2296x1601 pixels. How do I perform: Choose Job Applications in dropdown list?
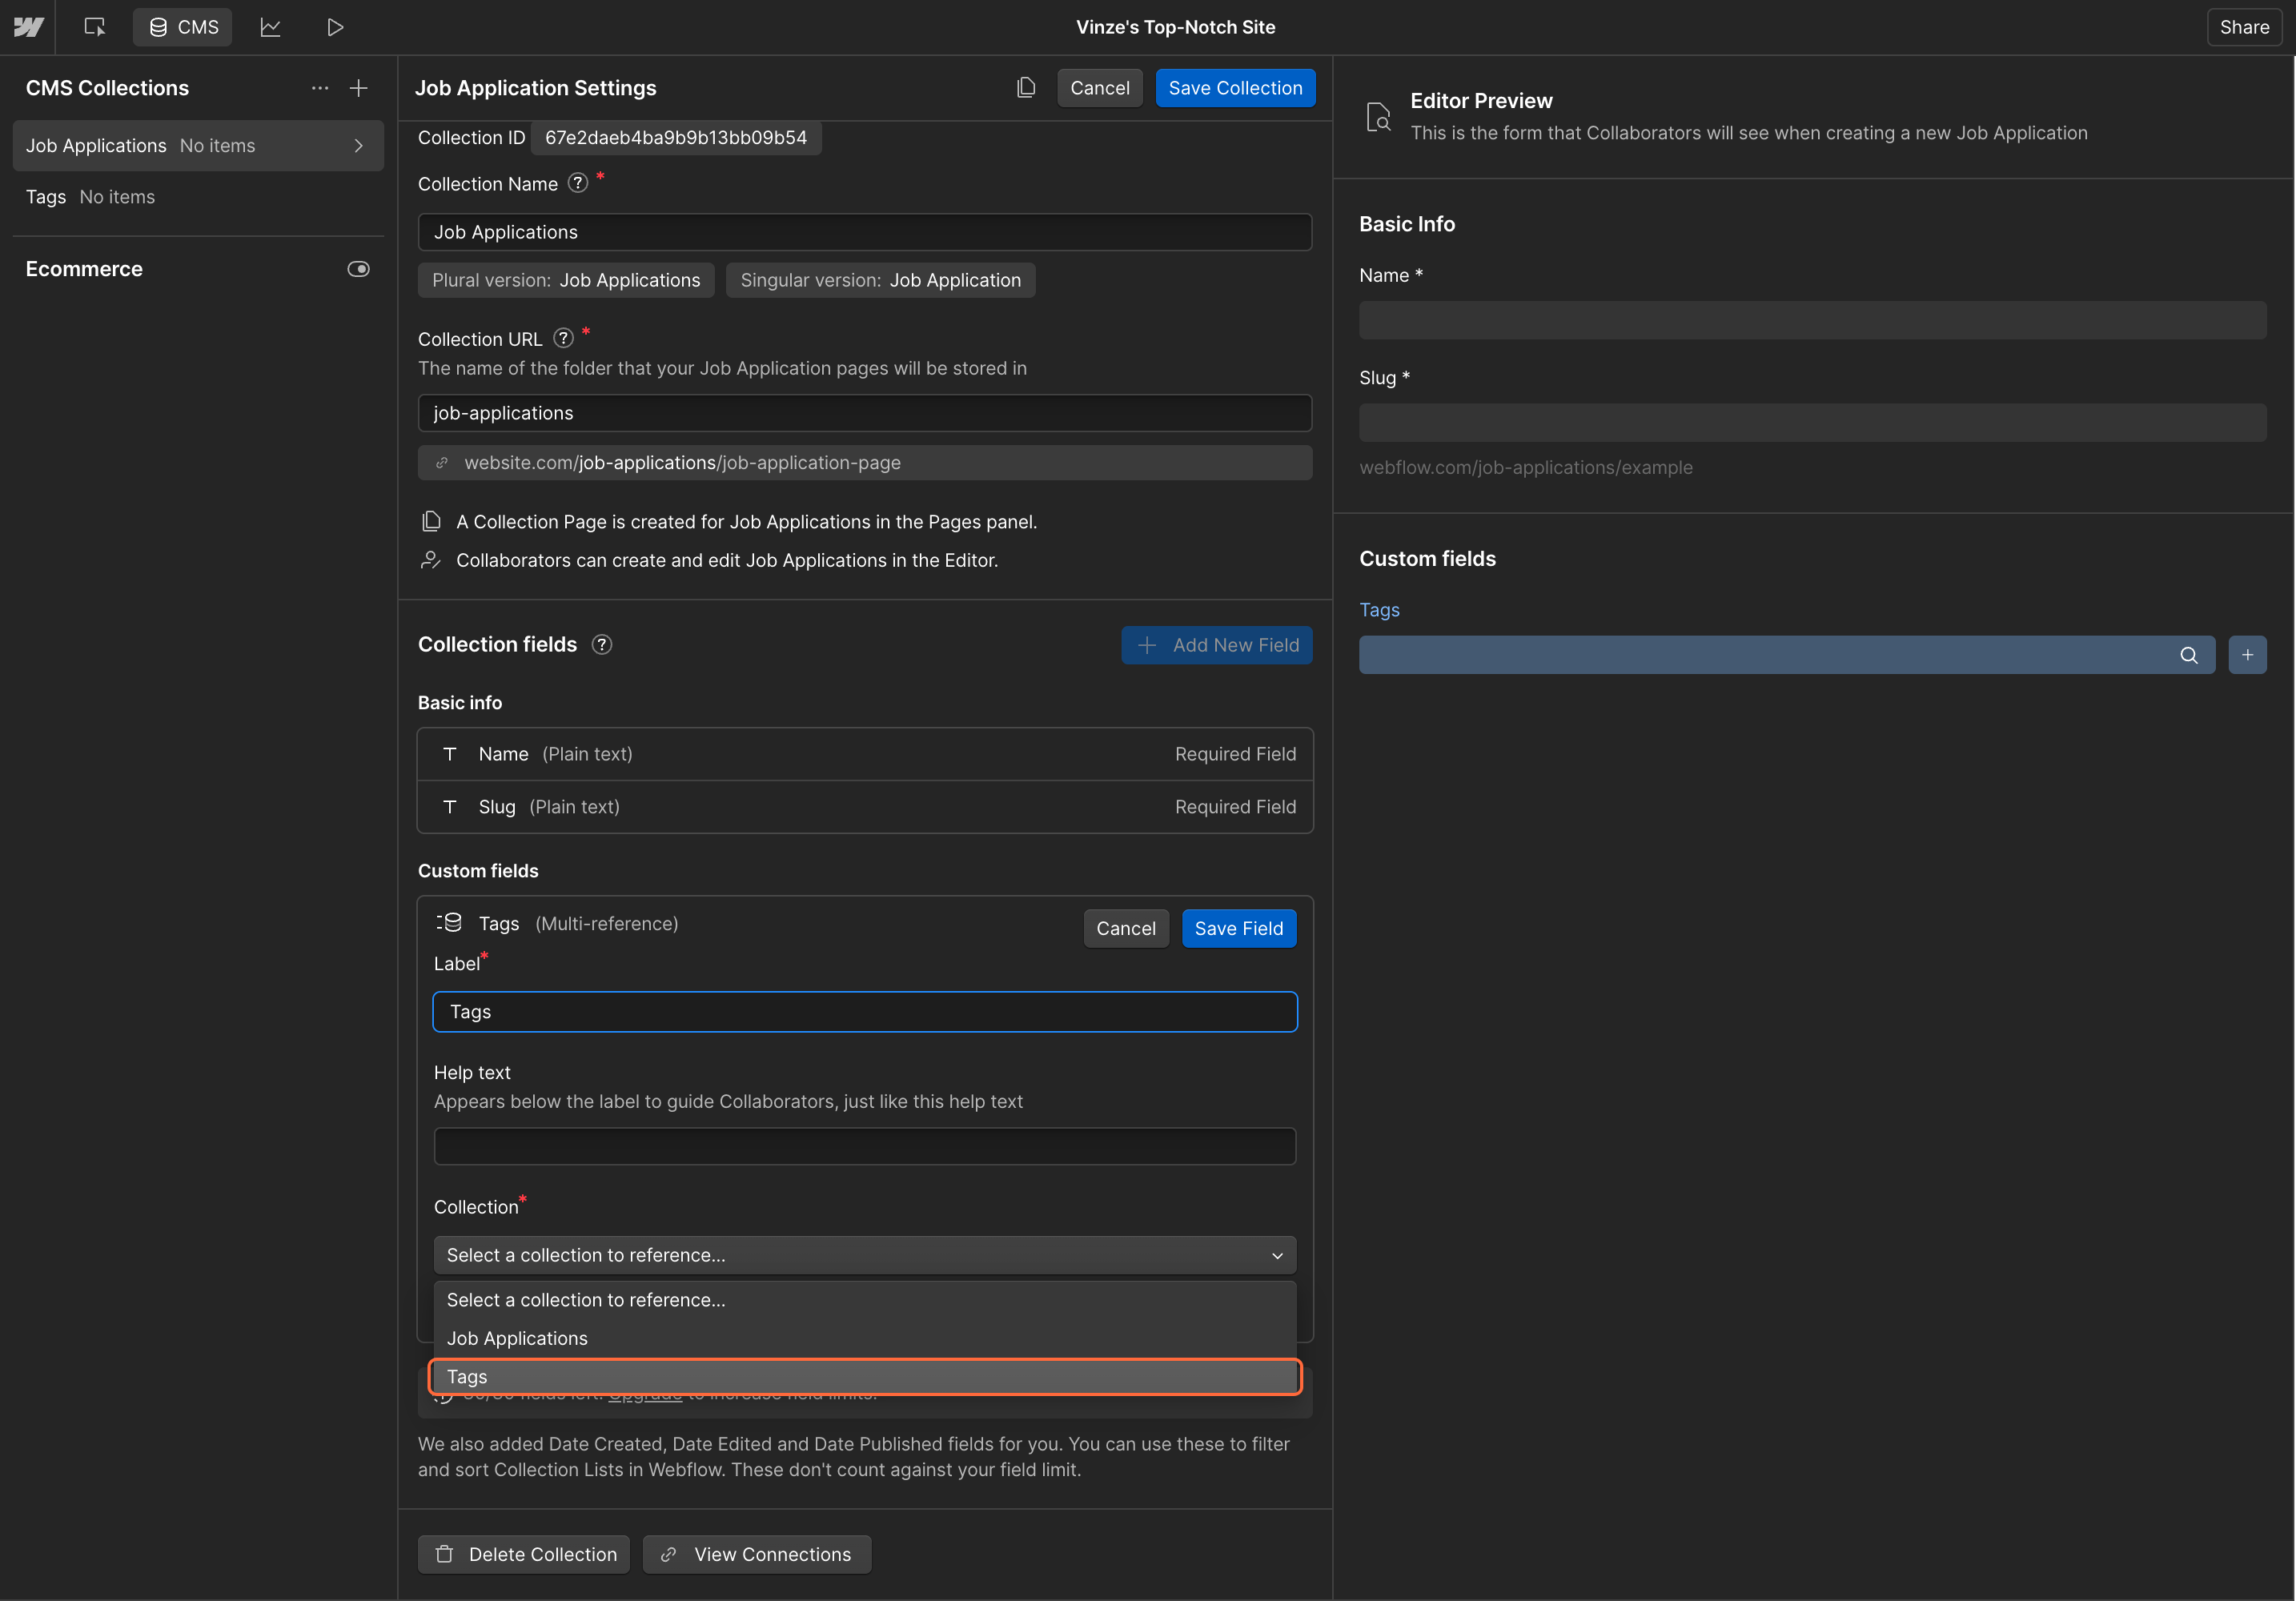[x=864, y=1338]
